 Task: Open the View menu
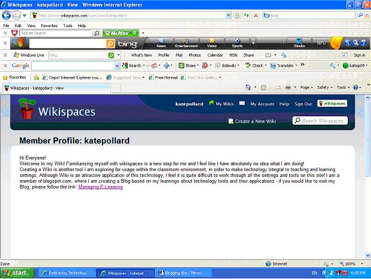(x=31, y=26)
